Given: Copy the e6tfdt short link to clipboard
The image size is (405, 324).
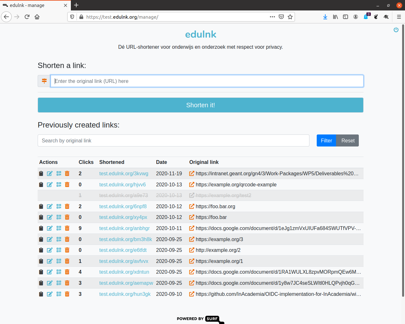Looking at the screenshot, I should point(41,250).
